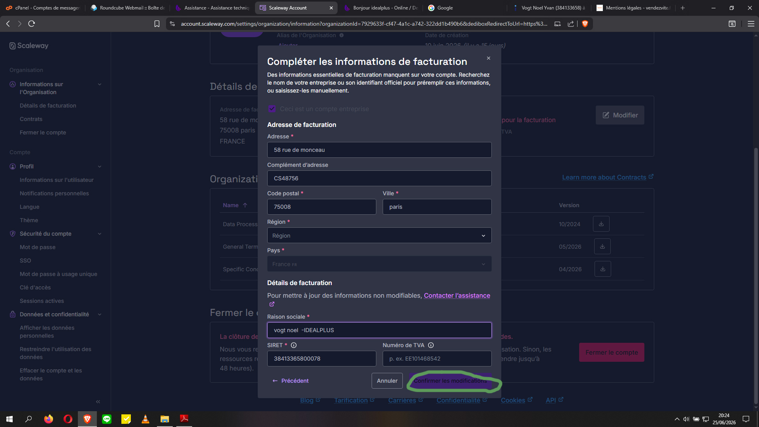
Task: Click into the Numéro de TVA field
Action: click(437, 359)
